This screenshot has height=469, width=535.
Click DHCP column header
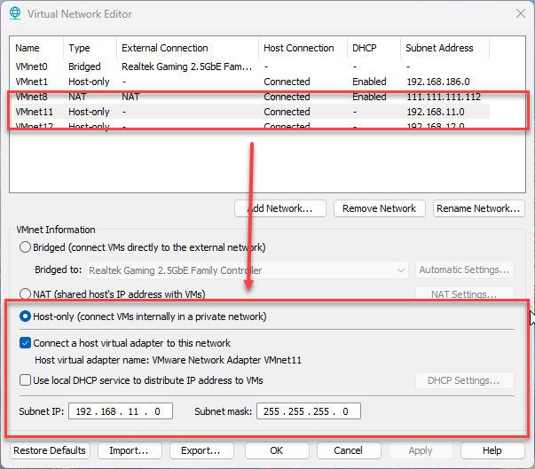point(374,48)
